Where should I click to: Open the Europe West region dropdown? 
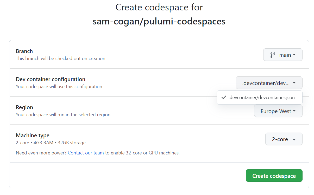278,111
